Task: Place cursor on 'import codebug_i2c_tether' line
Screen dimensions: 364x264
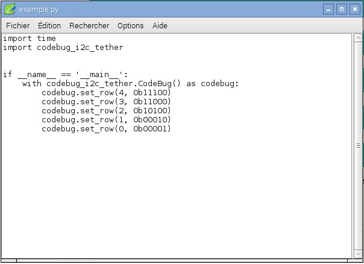Action: (63, 48)
